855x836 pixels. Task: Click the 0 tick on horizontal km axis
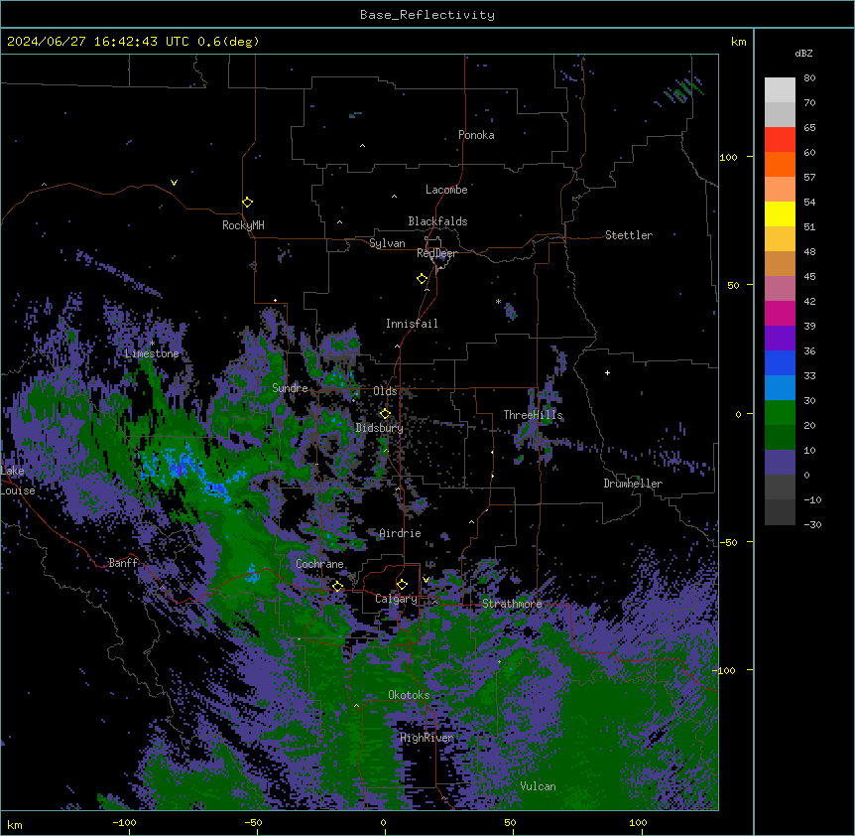pyautogui.click(x=383, y=823)
